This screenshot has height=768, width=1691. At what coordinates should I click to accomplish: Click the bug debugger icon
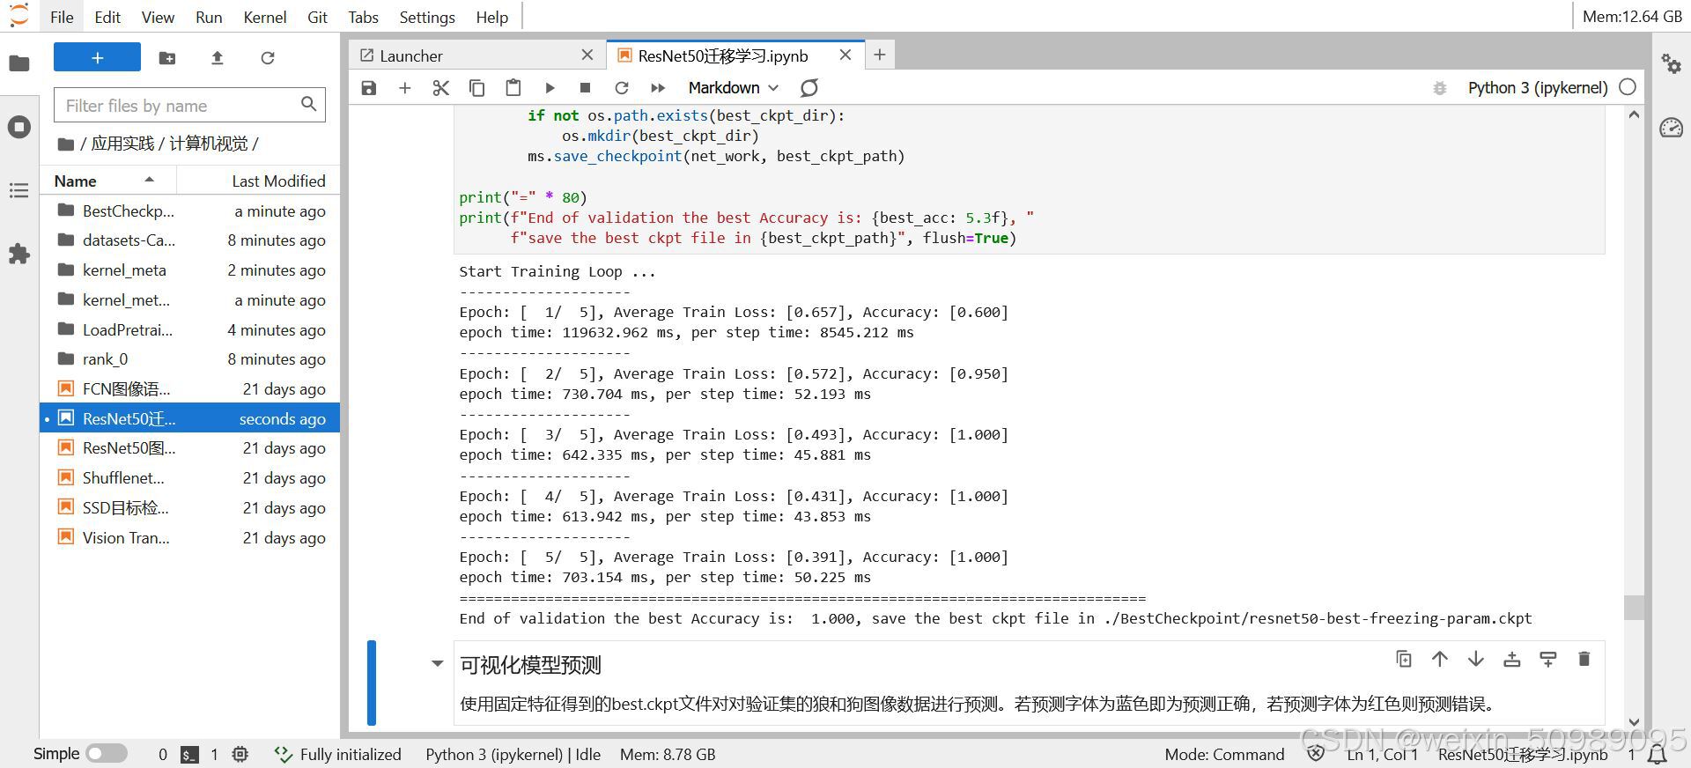click(1440, 88)
